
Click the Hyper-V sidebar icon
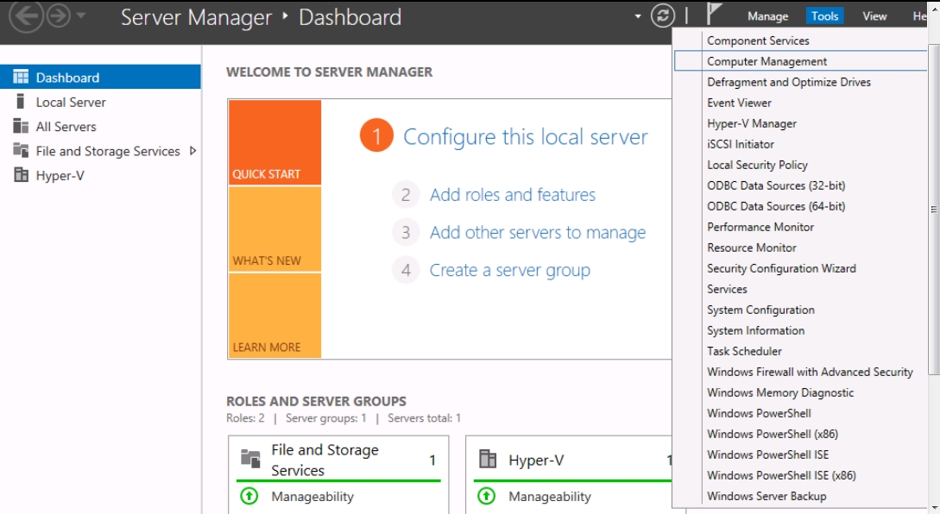[21, 176]
